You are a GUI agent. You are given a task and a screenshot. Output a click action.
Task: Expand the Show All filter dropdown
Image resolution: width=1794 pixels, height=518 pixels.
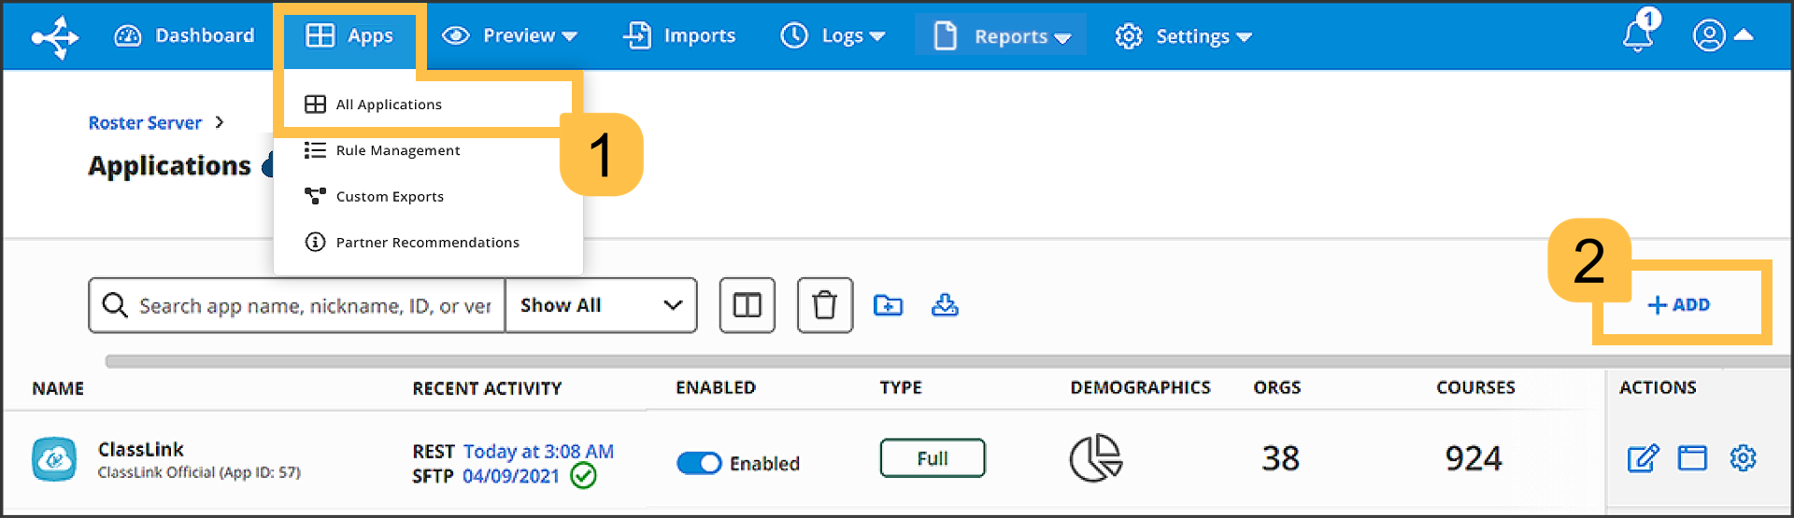[601, 305]
